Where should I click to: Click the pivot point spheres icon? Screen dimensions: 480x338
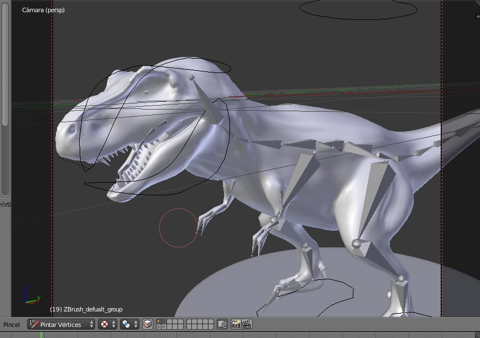tap(103, 325)
